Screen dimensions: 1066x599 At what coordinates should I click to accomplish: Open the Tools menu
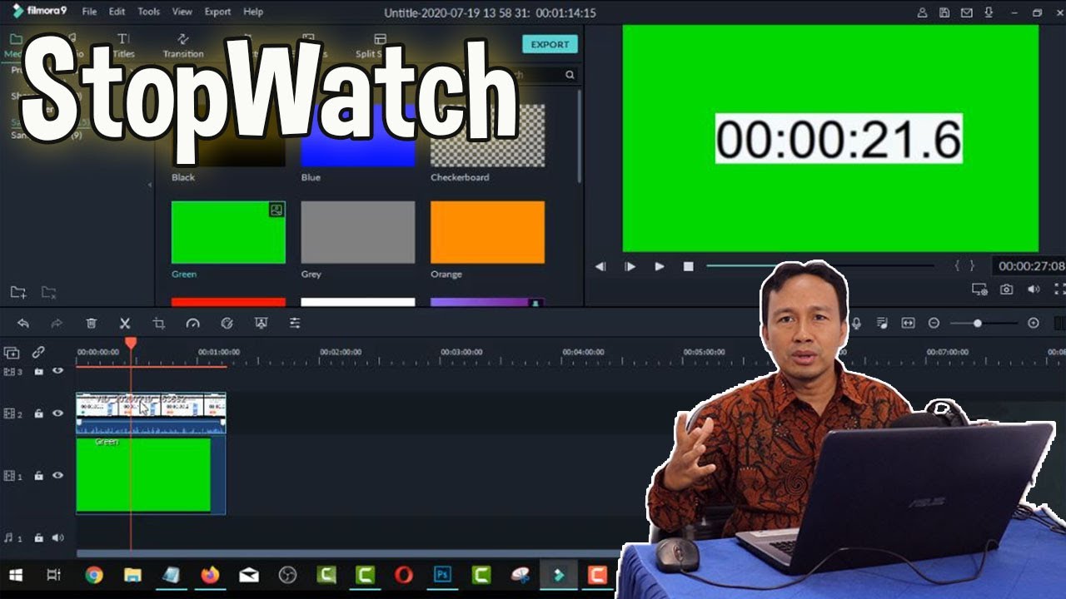coord(148,12)
